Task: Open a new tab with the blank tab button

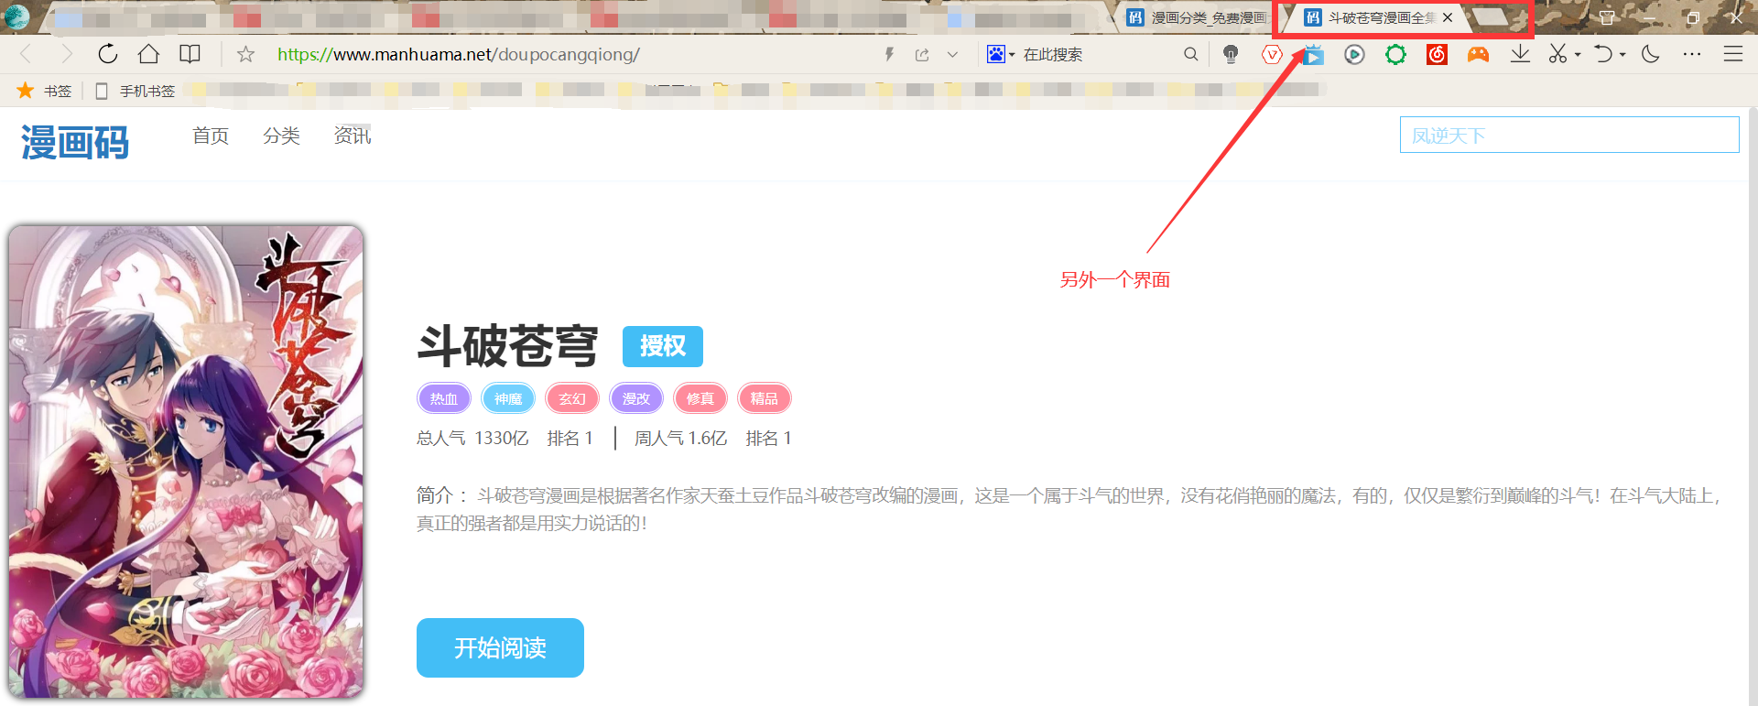Action: pos(1492,17)
